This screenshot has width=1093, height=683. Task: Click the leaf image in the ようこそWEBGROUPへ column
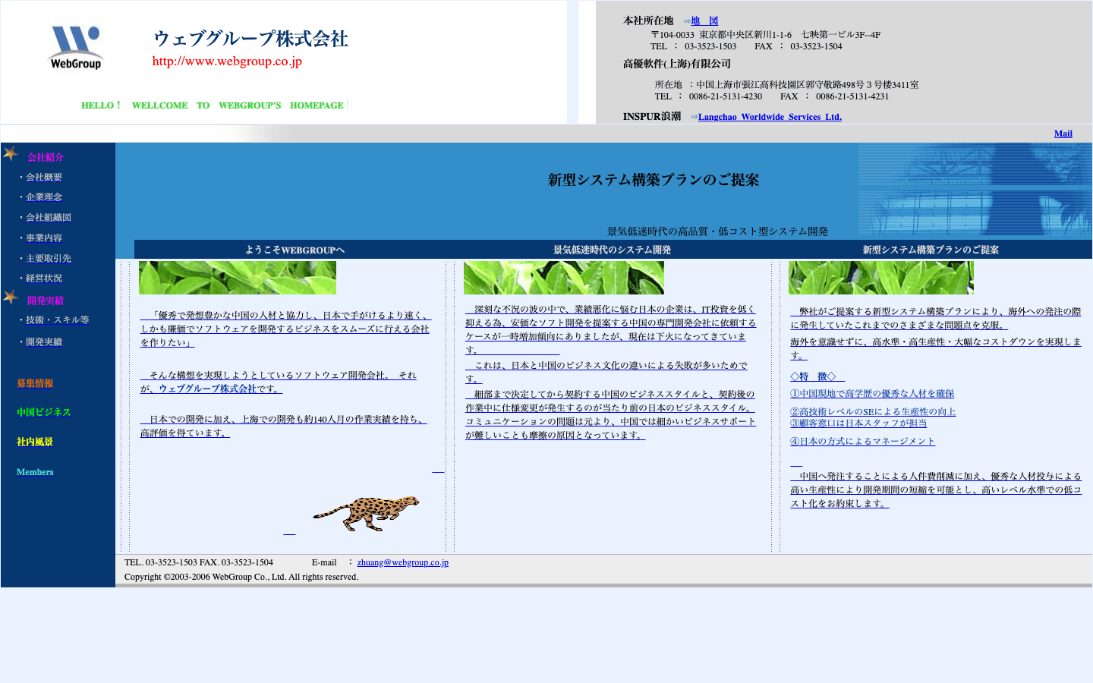[x=238, y=278]
